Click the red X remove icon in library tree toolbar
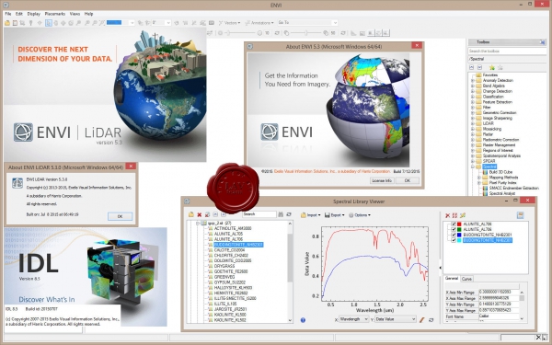 (200, 214)
